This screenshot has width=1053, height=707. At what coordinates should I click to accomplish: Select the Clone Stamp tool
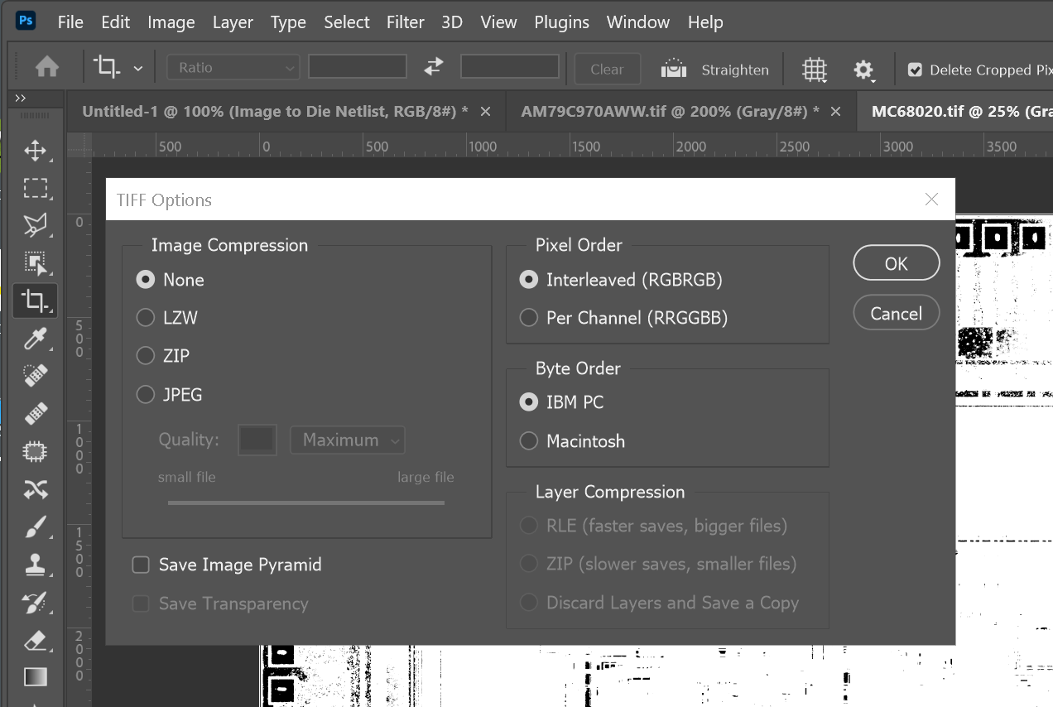(35, 564)
